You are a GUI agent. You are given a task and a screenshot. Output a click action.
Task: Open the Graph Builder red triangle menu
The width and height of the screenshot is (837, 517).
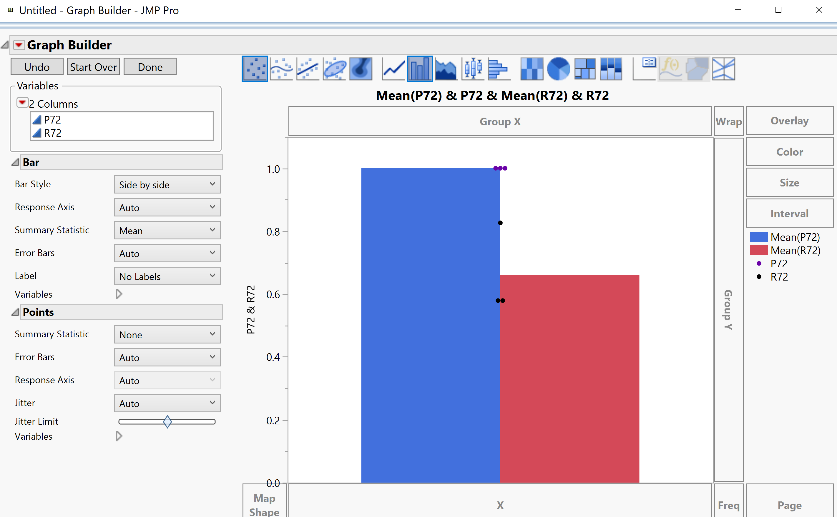(19, 44)
